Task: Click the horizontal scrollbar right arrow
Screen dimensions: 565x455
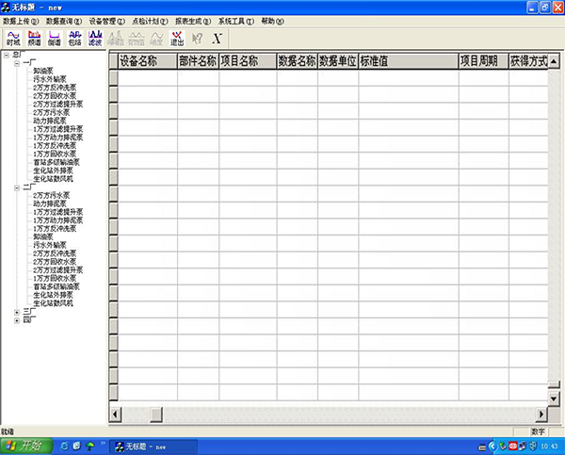Action: tap(540, 413)
